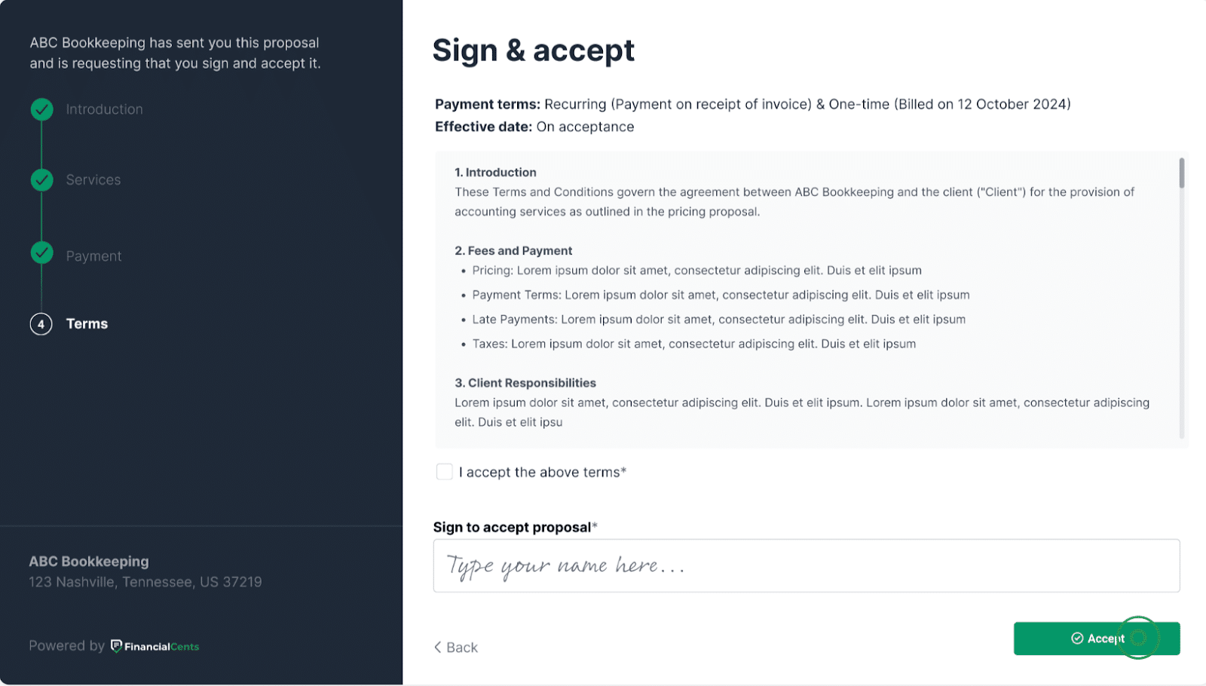Open the Services step in sidebar
The height and width of the screenshot is (686, 1206).
tap(93, 180)
